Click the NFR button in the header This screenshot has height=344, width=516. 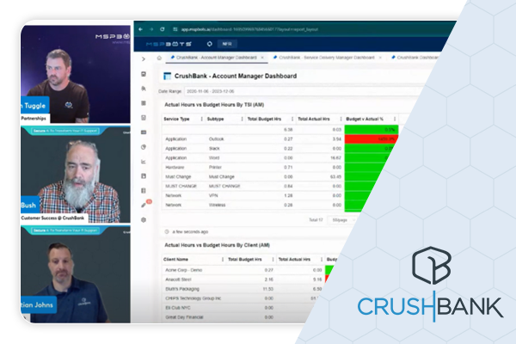(x=227, y=44)
